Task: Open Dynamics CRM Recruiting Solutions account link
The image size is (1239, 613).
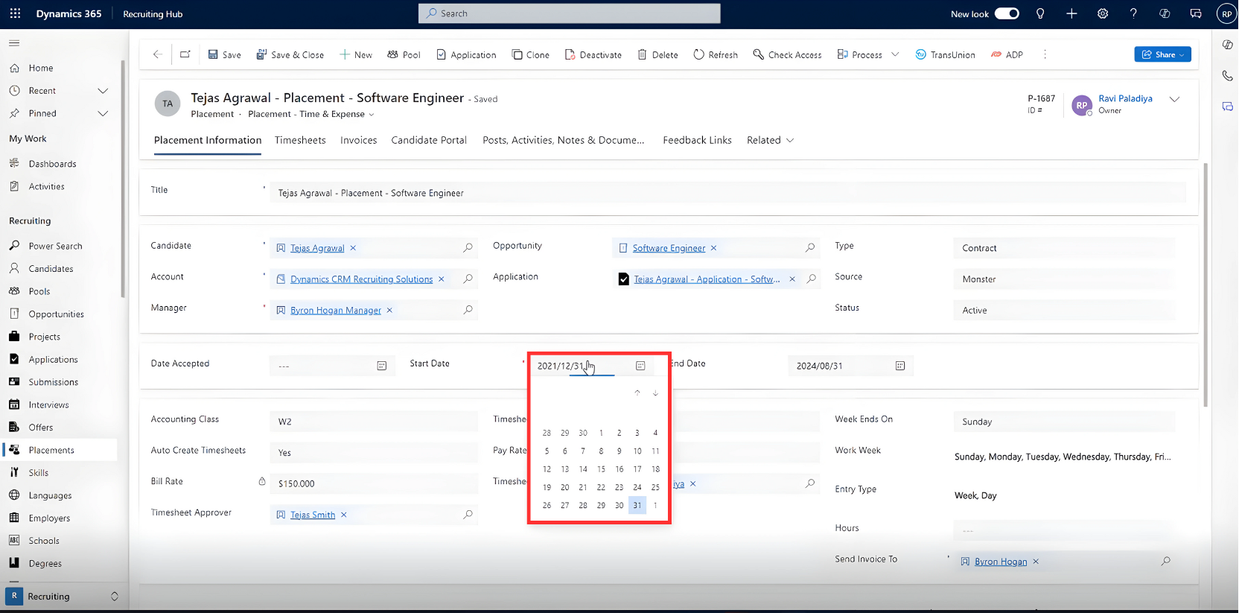Action: 361,279
